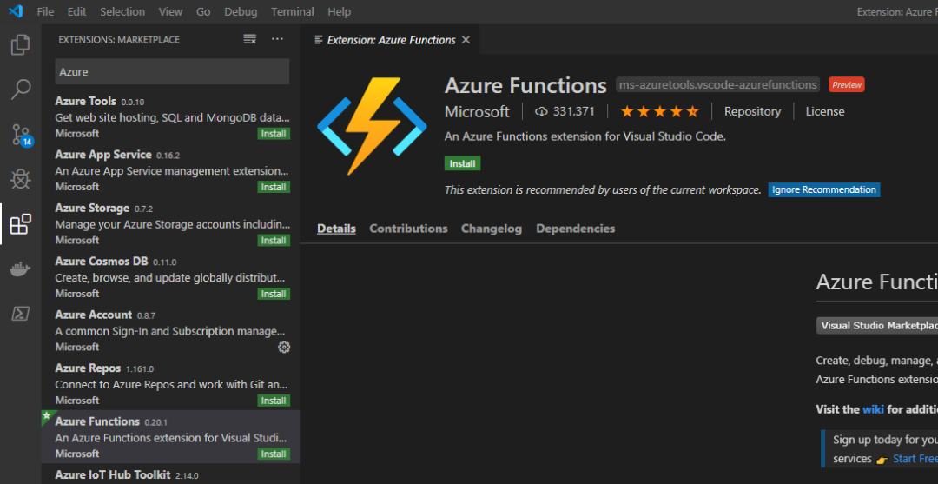The width and height of the screenshot is (938, 484).
Task: Click Azure Account manage gear icon
Action: tap(284, 347)
